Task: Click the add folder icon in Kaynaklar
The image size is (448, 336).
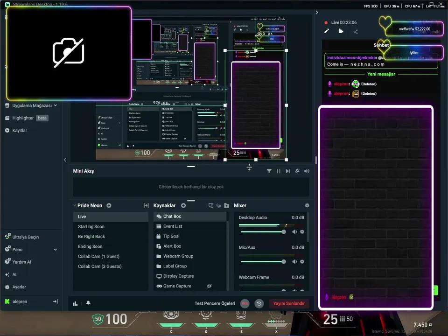Action: pyautogui.click(x=226, y=205)
